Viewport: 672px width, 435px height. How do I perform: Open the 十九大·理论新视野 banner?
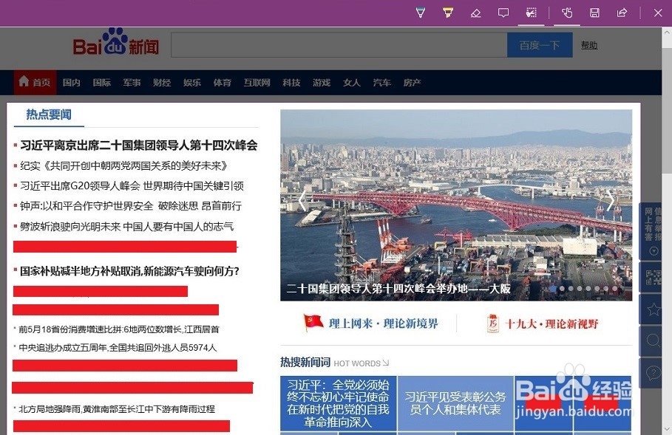(x=543, y=323)
